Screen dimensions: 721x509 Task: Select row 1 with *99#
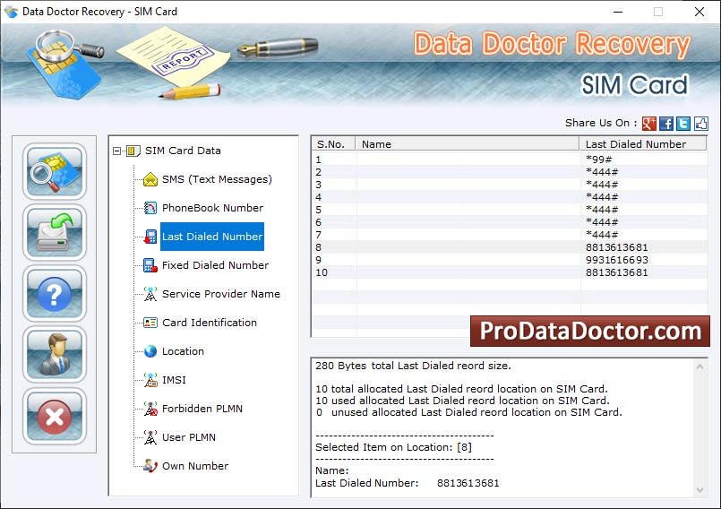(510, 160)
